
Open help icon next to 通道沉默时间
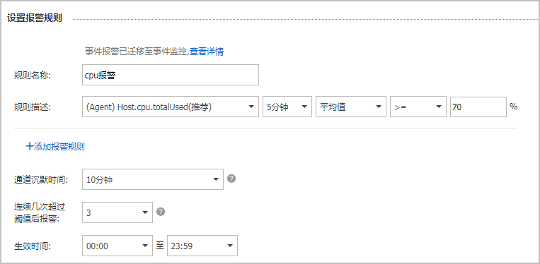231,179
